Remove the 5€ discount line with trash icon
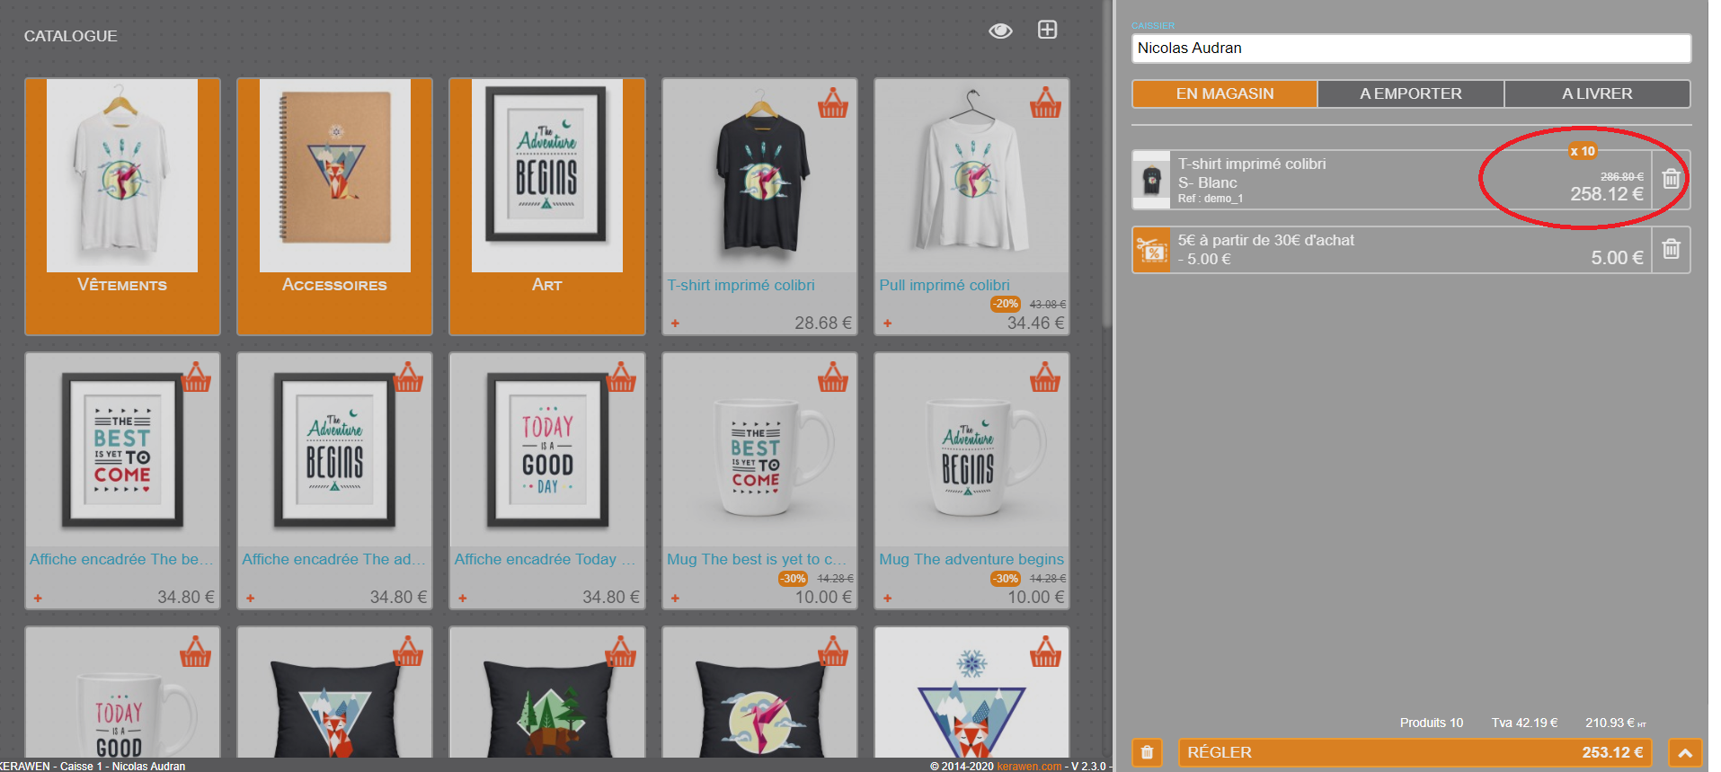Screen dimensions: 1721x772 (1671, 249)
